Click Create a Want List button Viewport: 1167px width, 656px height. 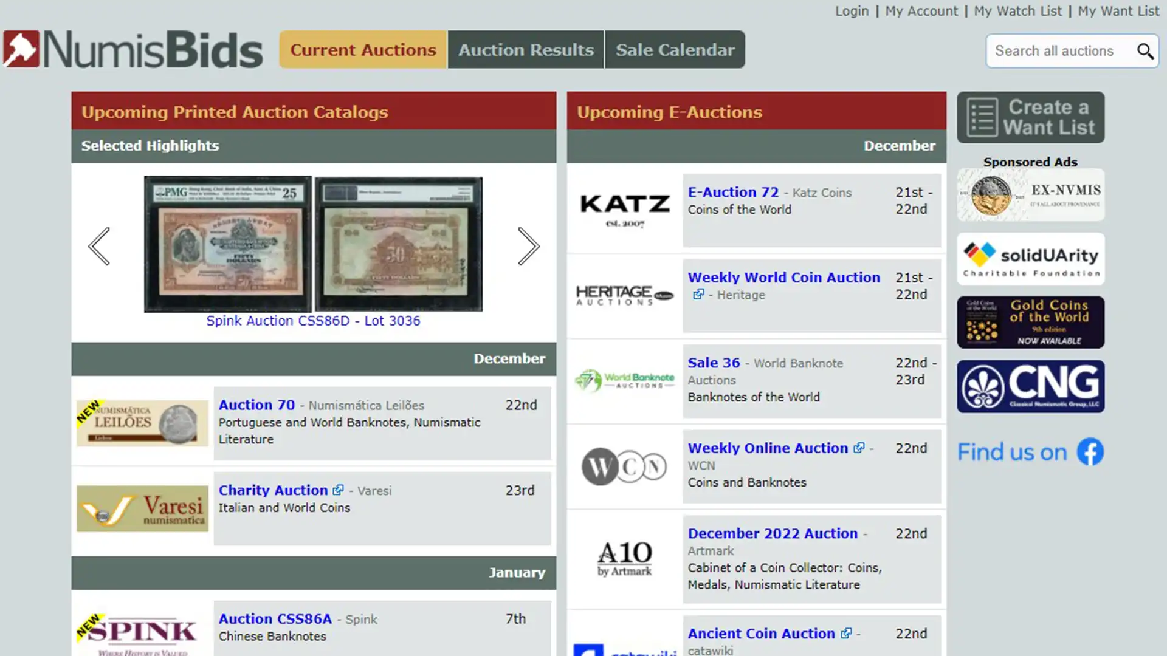click(x=1031, y=117)
